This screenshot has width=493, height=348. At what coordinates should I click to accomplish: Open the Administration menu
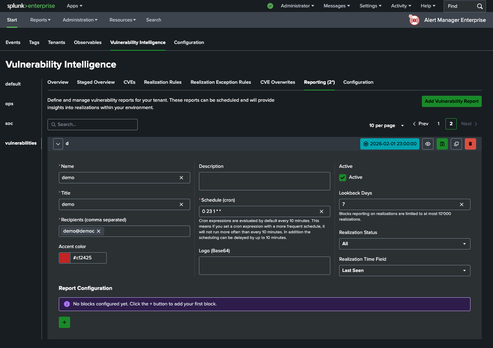click(80, 20)
